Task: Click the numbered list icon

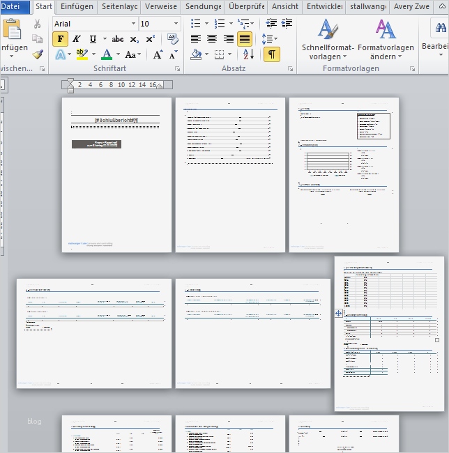Action: (220, 24)
